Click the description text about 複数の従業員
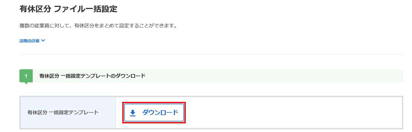Image resolution: width=412 pixels, height=132 pixels. (x=98, y=26)
